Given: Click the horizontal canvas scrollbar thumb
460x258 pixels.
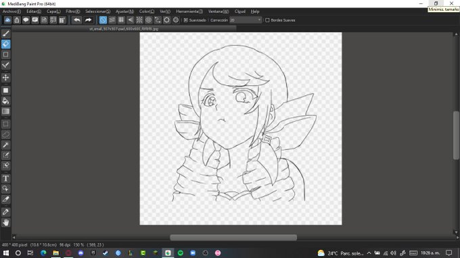Looking at the screenshot, I should click(233, 237).
